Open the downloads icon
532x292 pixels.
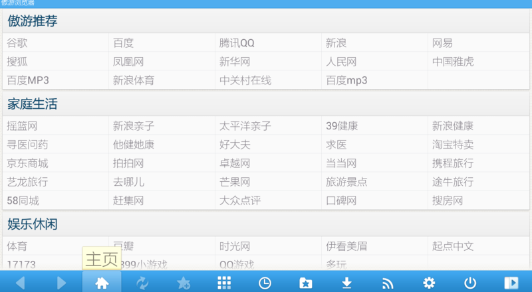(346, 283)
